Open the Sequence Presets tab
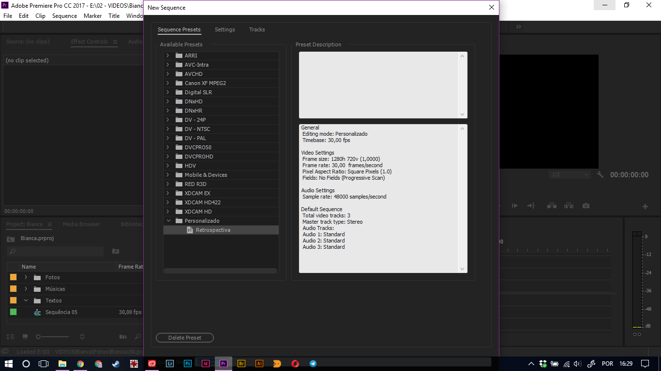 (179, 29)
